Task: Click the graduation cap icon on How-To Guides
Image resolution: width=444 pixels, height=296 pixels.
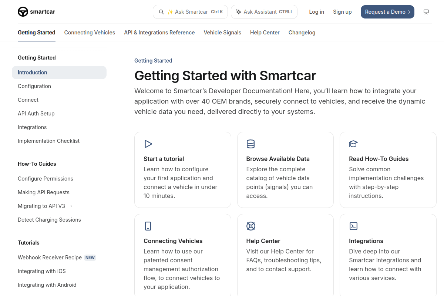Action: tap(353, 144)
